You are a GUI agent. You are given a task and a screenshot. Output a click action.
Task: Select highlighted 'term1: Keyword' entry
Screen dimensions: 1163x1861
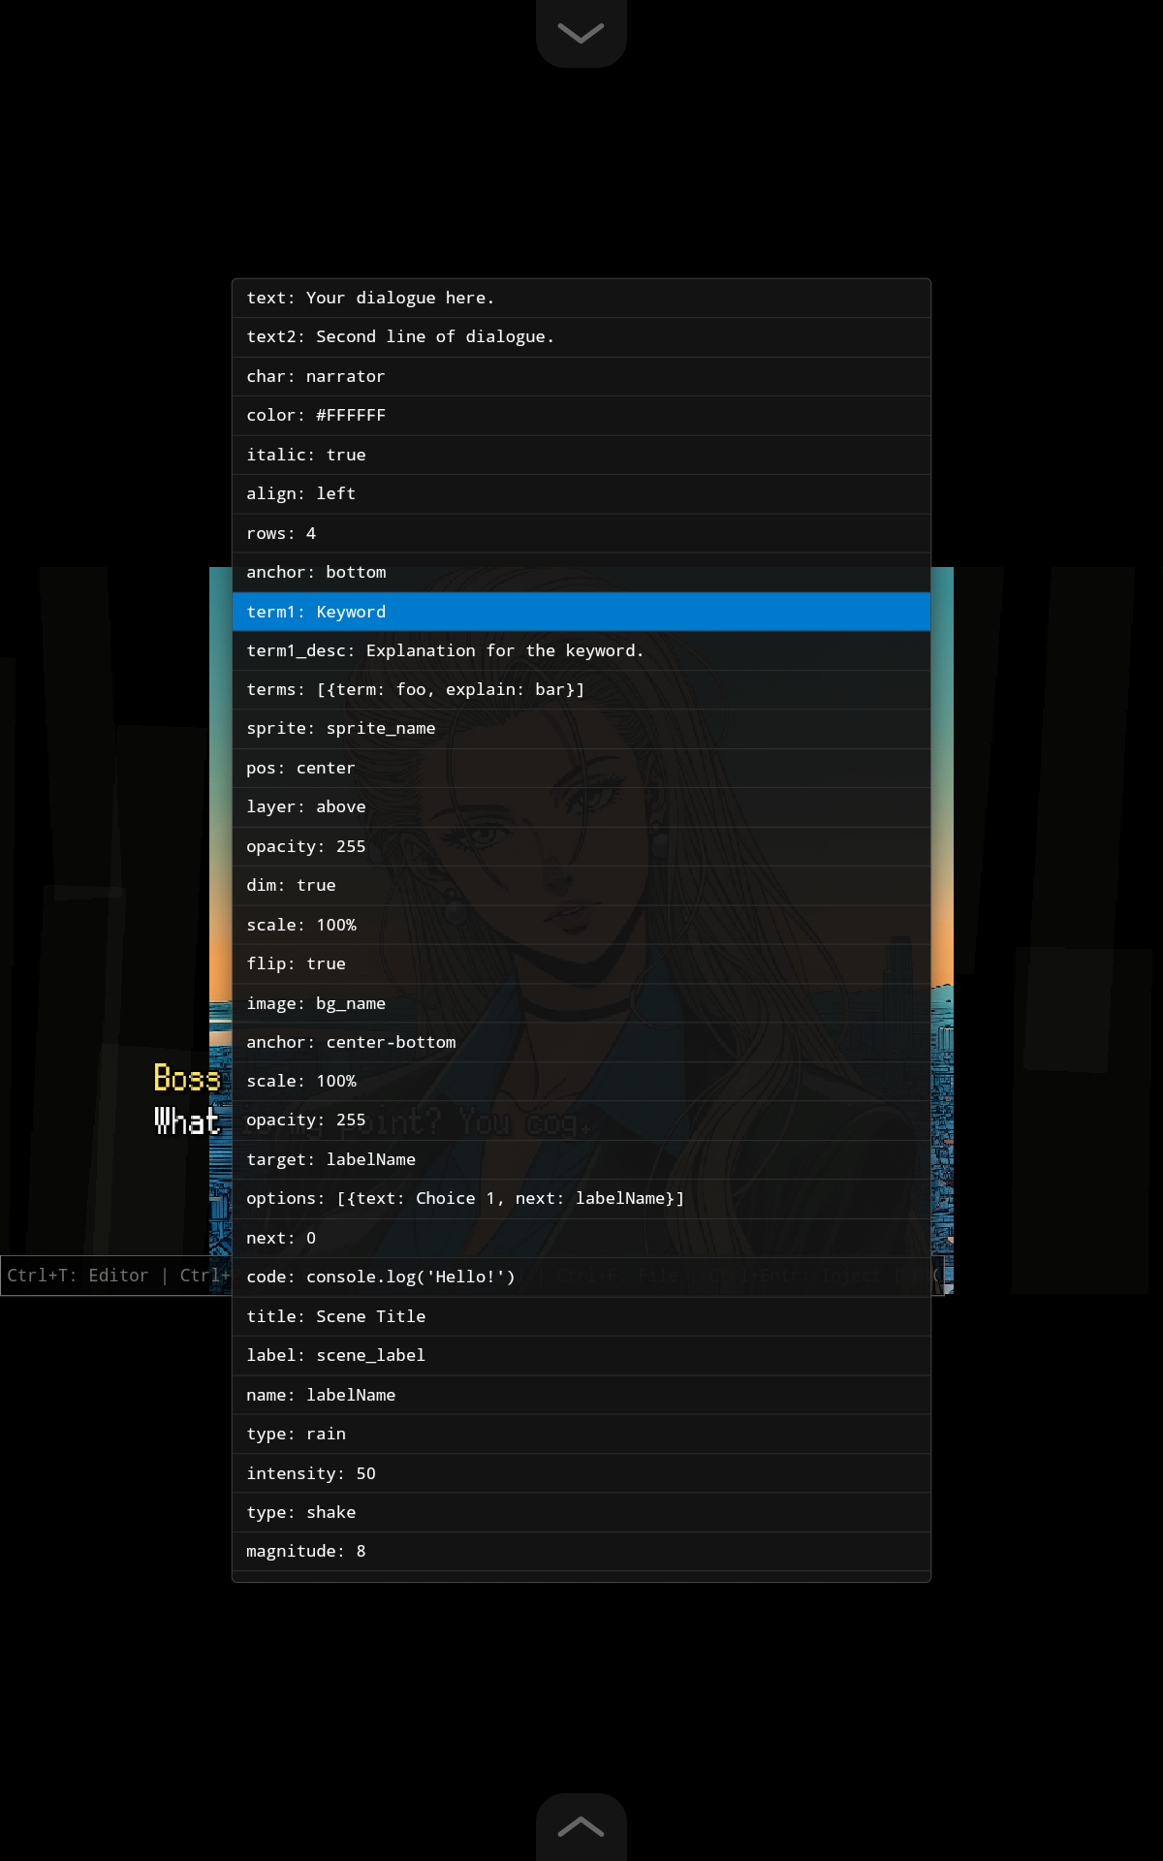pos(581,612)
